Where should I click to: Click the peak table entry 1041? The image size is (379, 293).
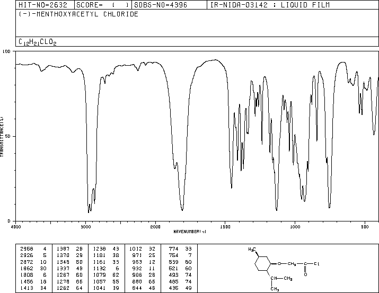point(99,288)
